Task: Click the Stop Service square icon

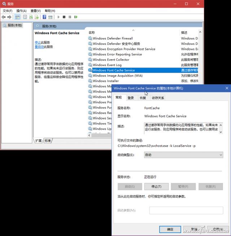Action: (x=64, y=17)
